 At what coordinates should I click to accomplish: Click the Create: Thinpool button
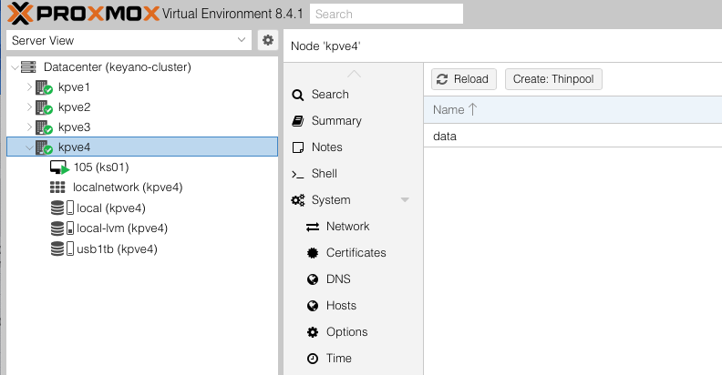tap(553, 79)
